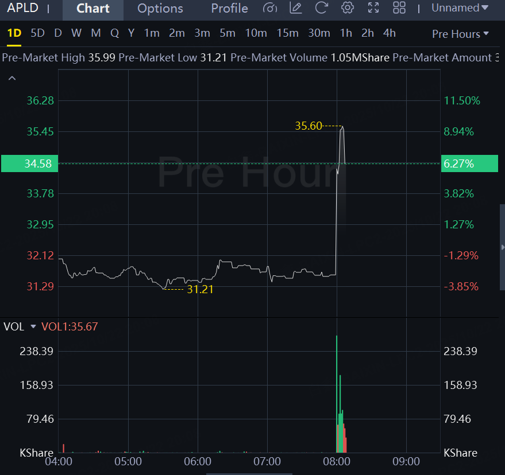The image size is (505, 475).
Task: Click the 06:00 time axis label
Action: tap(198, 461)
